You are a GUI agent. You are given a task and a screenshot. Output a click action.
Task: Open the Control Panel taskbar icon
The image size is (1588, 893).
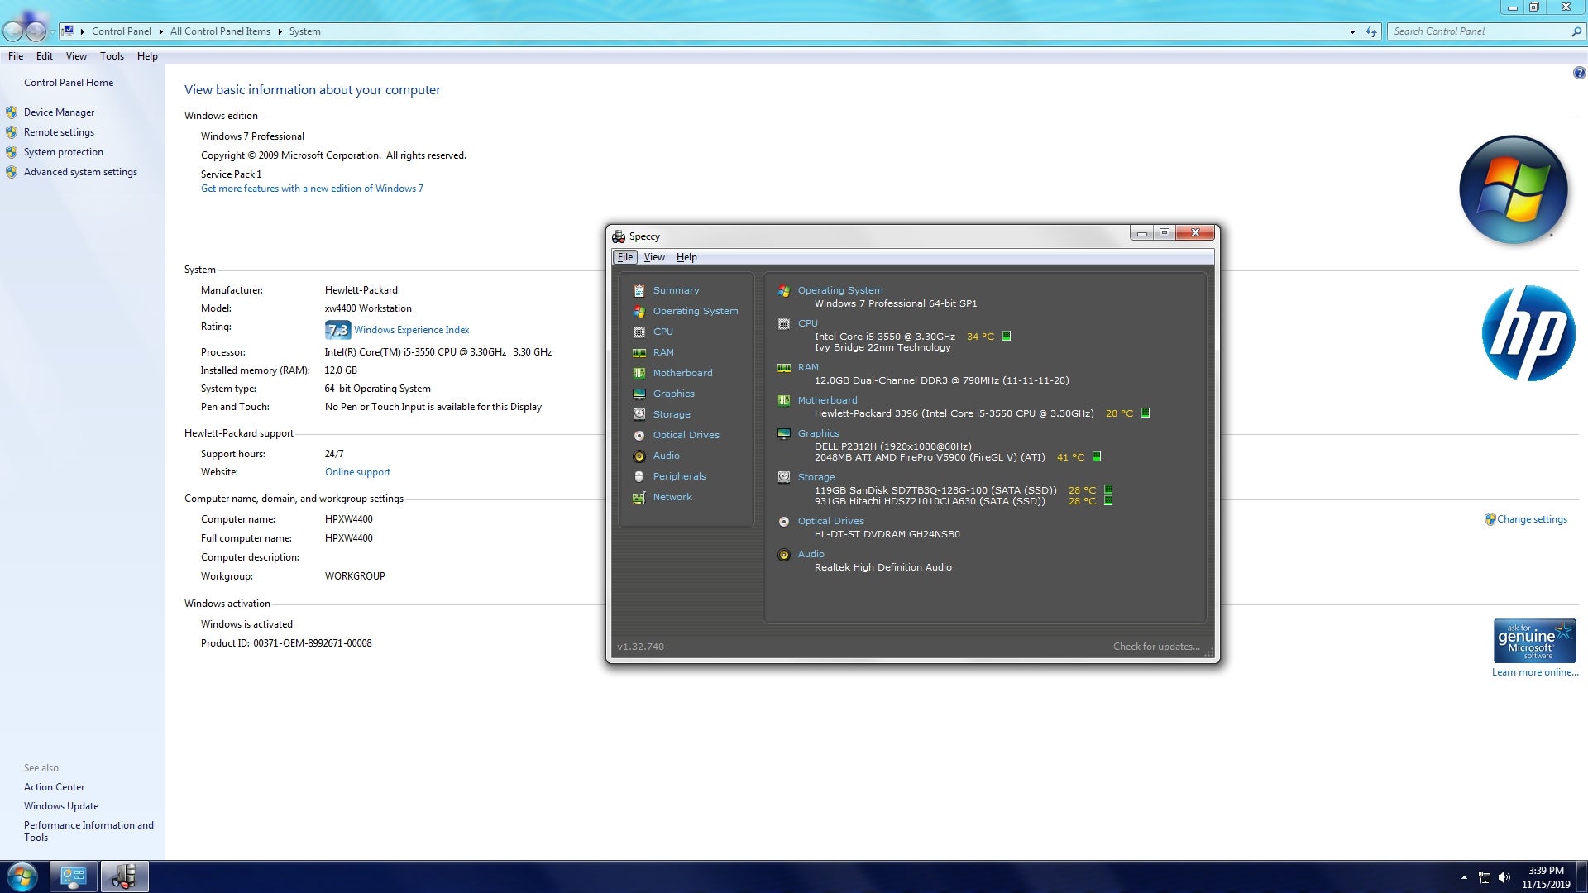tap(74, 876)
